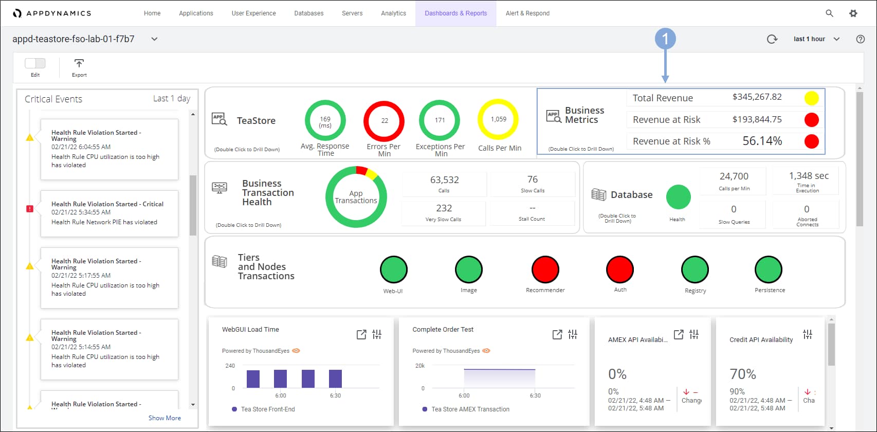This screenshot has width=877, height=432.
Task: Click the refresh dashboard icon
Action: (772, 39)
